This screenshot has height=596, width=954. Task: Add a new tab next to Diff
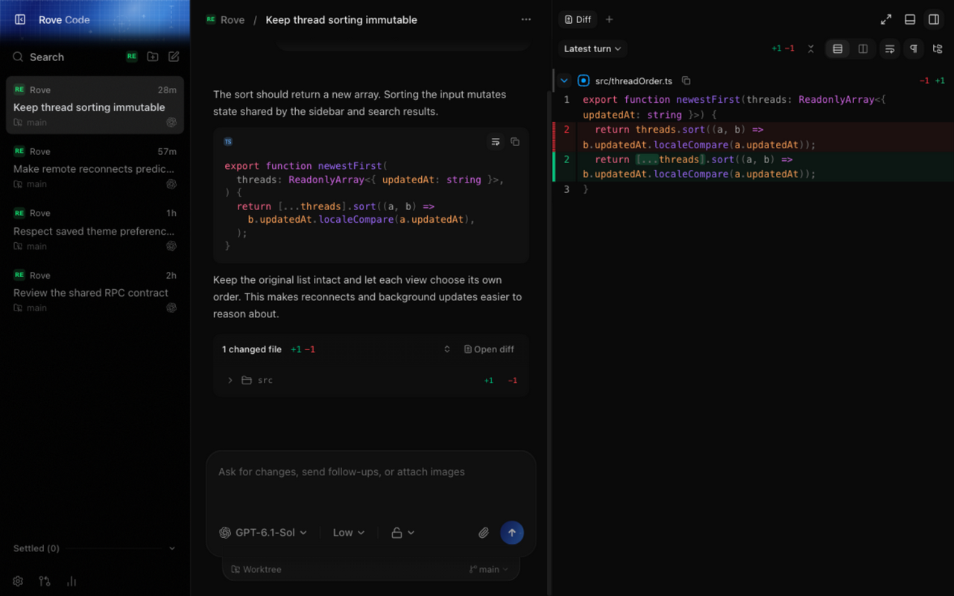tap(609, 19)
